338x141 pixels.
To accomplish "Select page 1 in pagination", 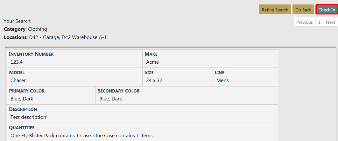I will [x=319, y=22].
